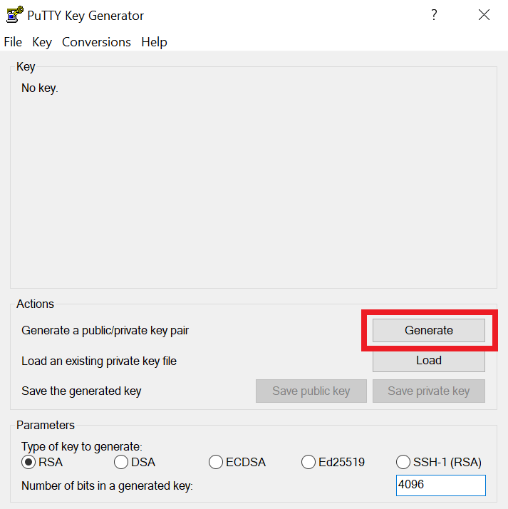Image resolution: width=508 pixels, height=509 pixels.
Task: Click the "PuTTY Key Generator" window title text
Action: (x=85, y=16)
